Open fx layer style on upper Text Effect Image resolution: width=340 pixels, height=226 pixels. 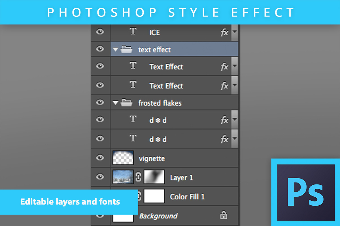pos(224,67)
